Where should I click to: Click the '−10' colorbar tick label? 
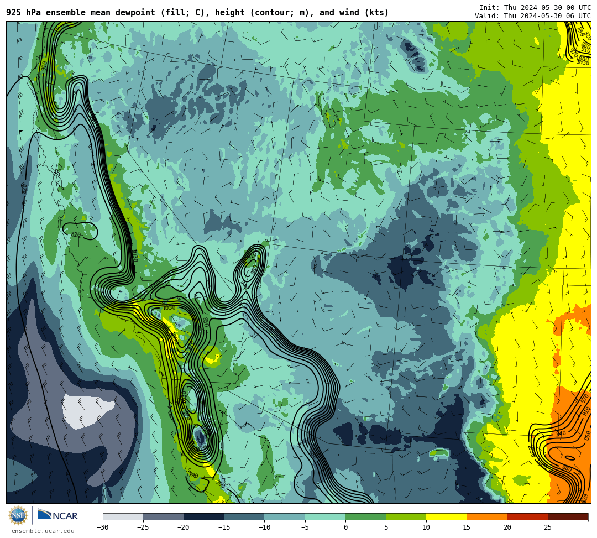pos(264,527)
